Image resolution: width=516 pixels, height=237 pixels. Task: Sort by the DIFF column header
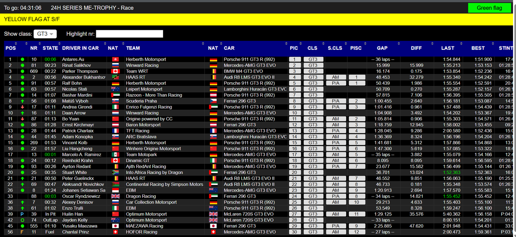(x=416, y=48)
